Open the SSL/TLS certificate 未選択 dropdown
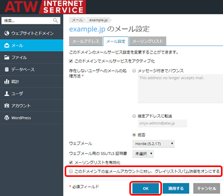Image resolution: width=223 pixels, height=196 pixels. point(143,154)
